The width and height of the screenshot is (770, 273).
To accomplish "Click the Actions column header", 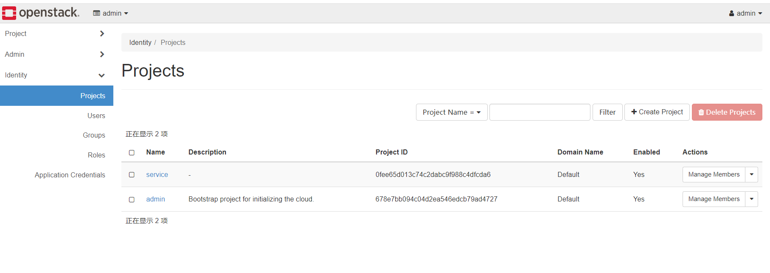I will click(695, 152).
